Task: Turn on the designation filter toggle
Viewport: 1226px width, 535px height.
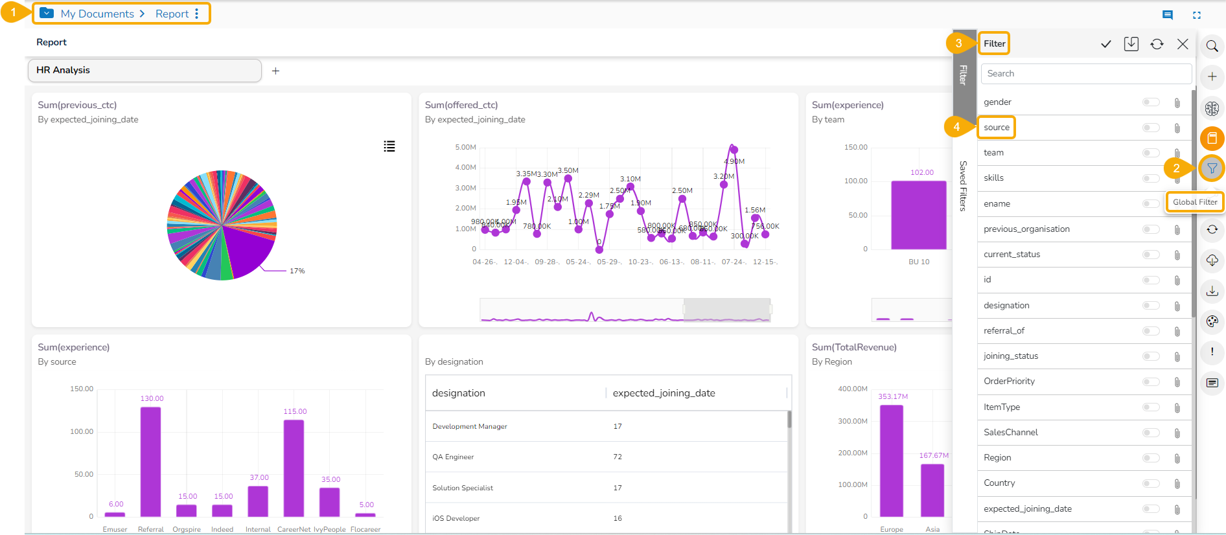Action: (1151, 306)
